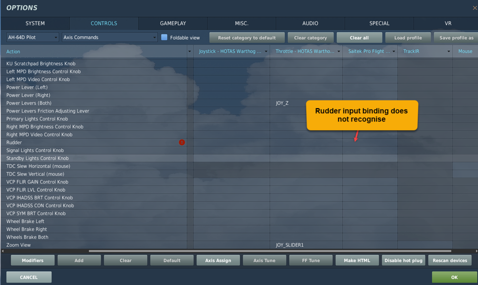Click the red conflict indicator beside Rudder
This screenshot has width=478, height=285.
coord(182,142)
